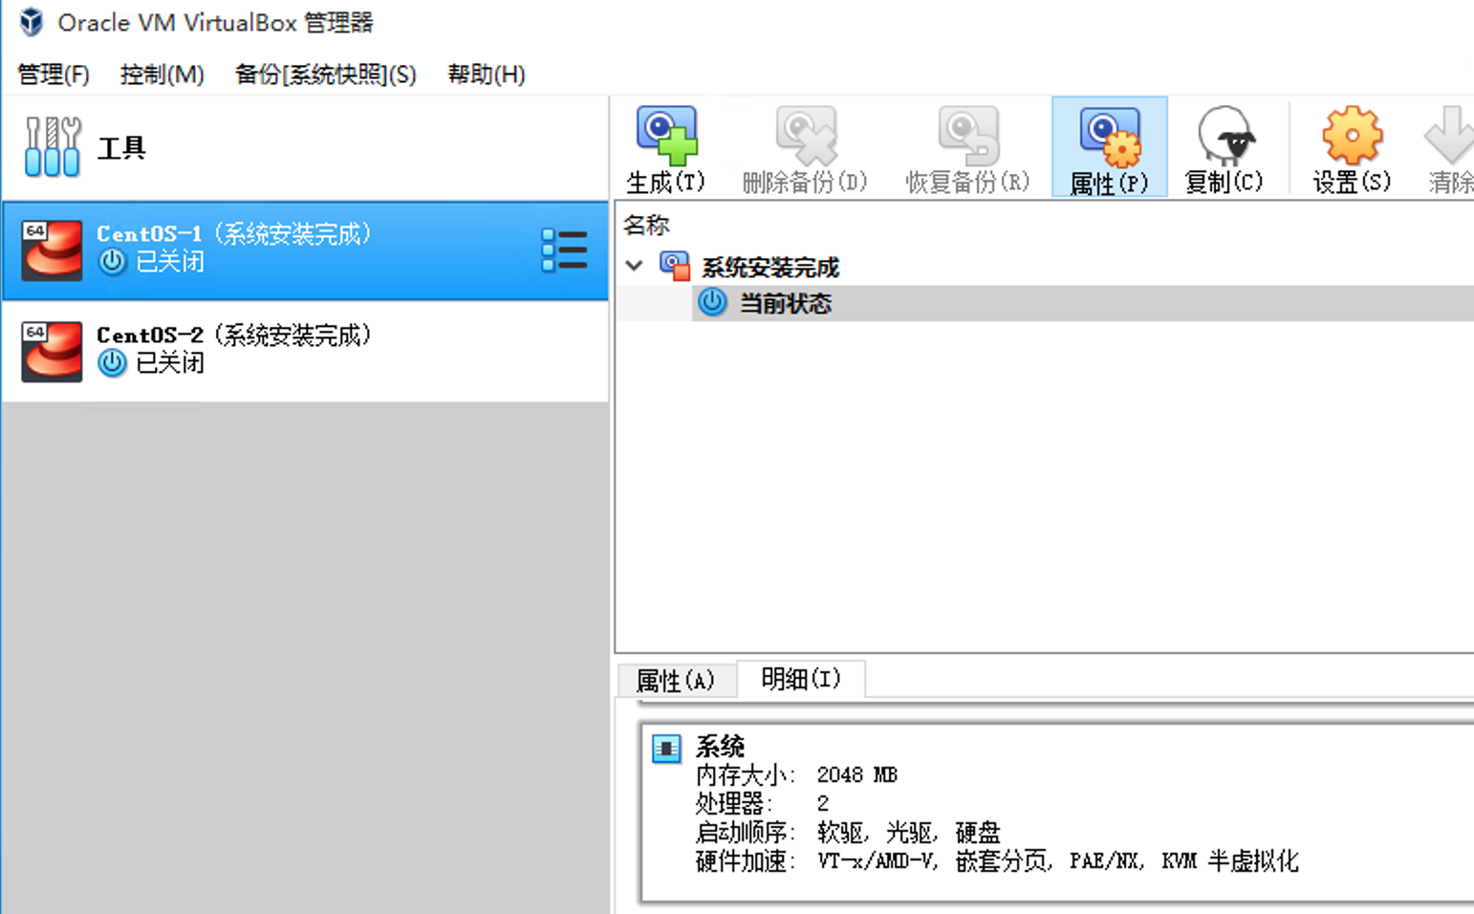Select the CentOS-1 virtual machine icon
The width and height of the screenshot is (1474, 914).
click(52, 250)
